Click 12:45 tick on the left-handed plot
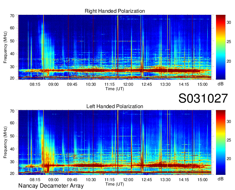The width and height of the screenshot is (235, 190). pyautogui.click(x=147, y=180)
